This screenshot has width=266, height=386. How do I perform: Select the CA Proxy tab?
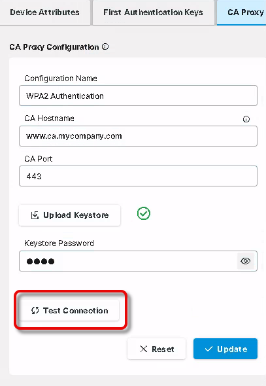(242, 12)
